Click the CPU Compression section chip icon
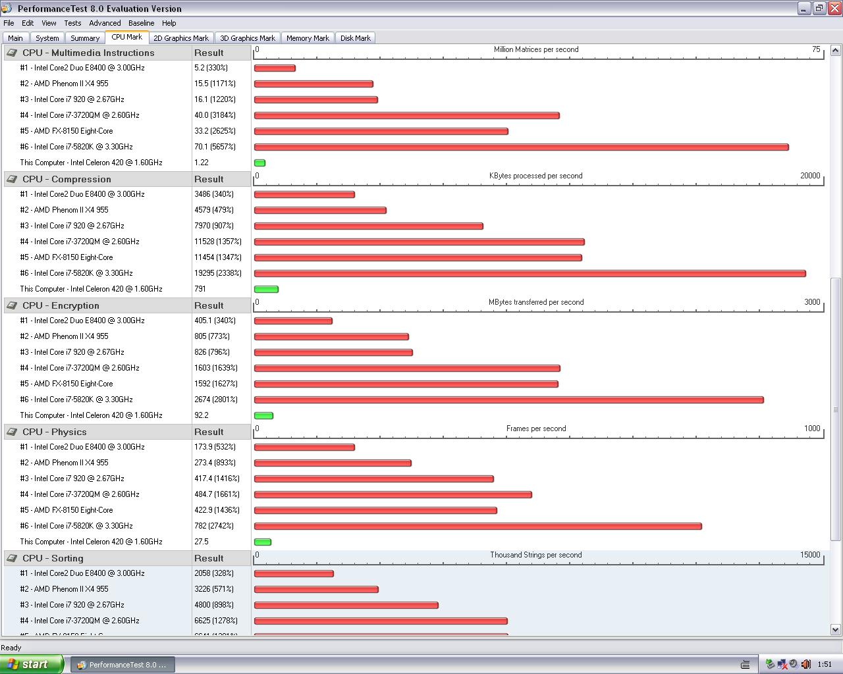 12,179
